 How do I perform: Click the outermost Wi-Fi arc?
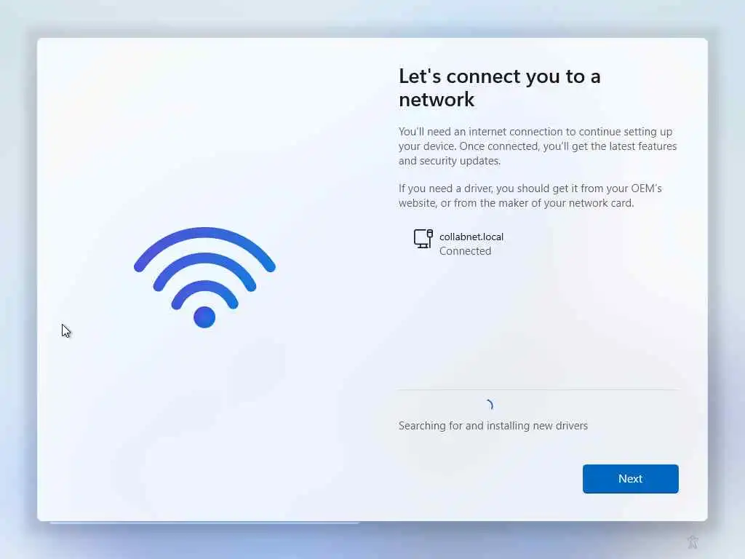point(204,248)
